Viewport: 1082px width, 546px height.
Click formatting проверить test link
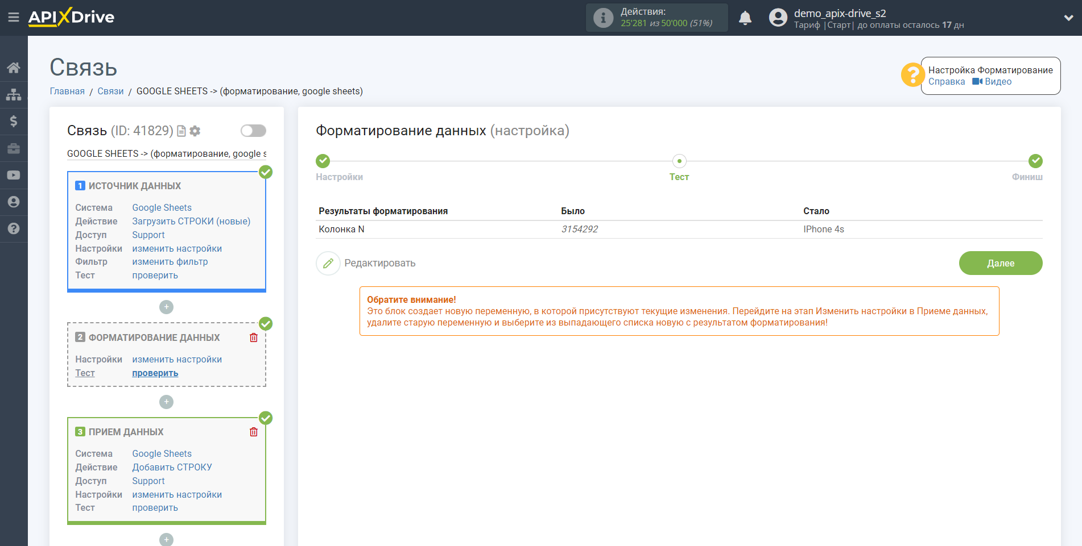click(155, 373)
